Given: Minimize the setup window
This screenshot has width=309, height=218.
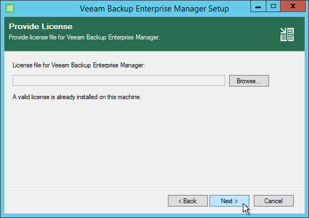Looking at the screenshot, I should tap(258, 7).
